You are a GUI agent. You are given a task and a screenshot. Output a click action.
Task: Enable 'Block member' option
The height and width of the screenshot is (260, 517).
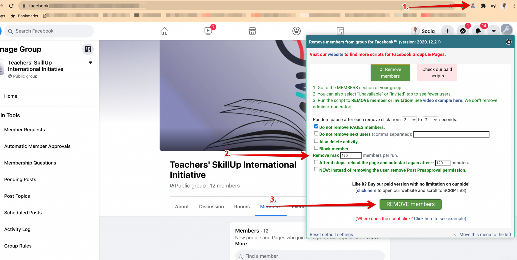[x=316, y=148]
